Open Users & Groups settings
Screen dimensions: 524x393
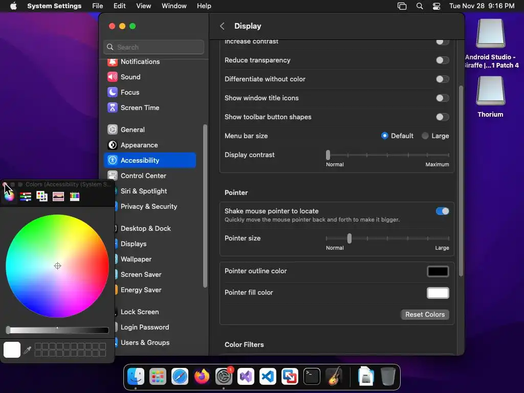tap(145, 342)
